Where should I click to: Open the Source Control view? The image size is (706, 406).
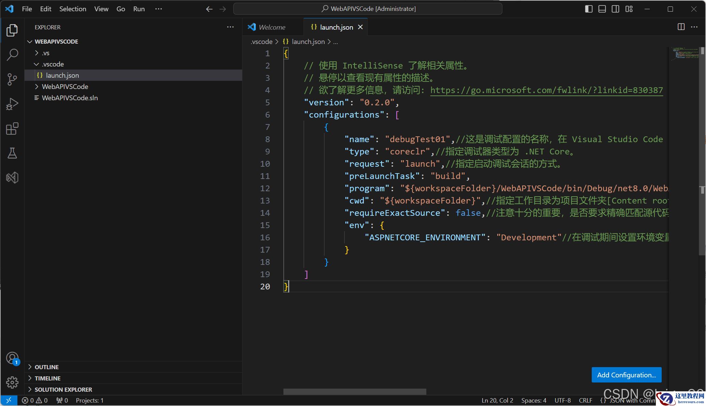(x=12, y=79)
